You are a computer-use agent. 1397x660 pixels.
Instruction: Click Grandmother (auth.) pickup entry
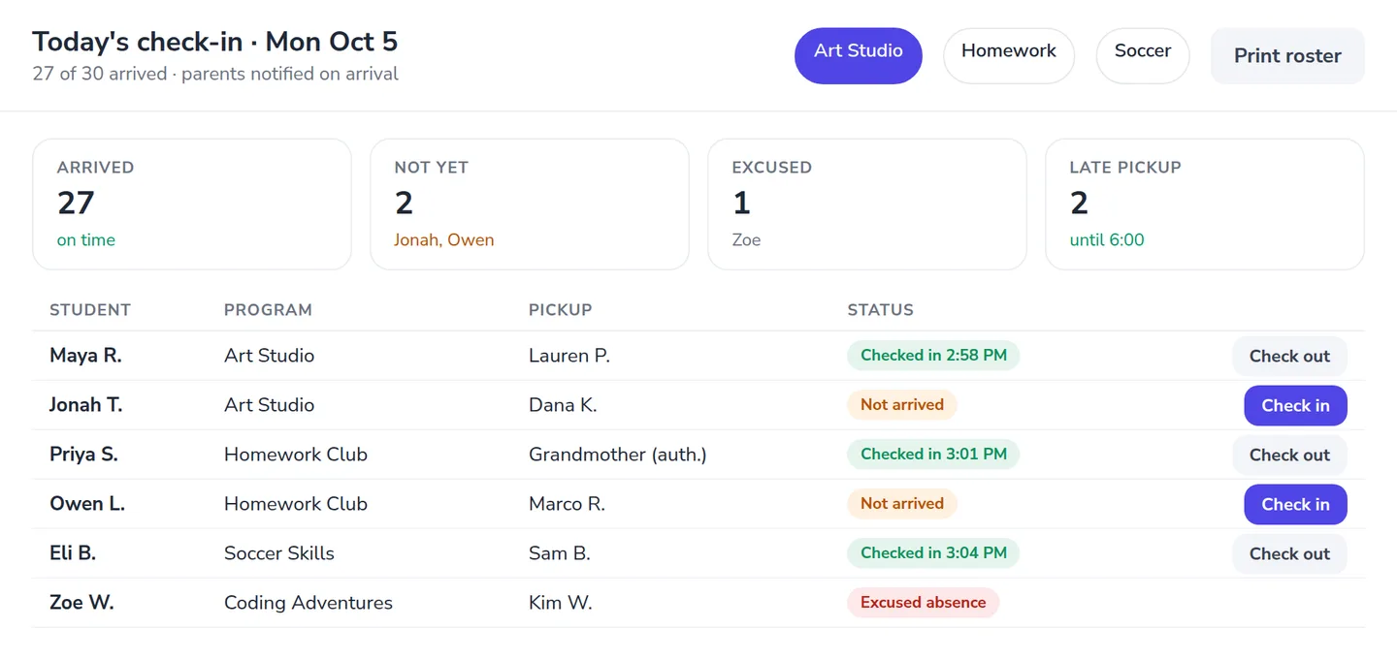coord(617,455)
